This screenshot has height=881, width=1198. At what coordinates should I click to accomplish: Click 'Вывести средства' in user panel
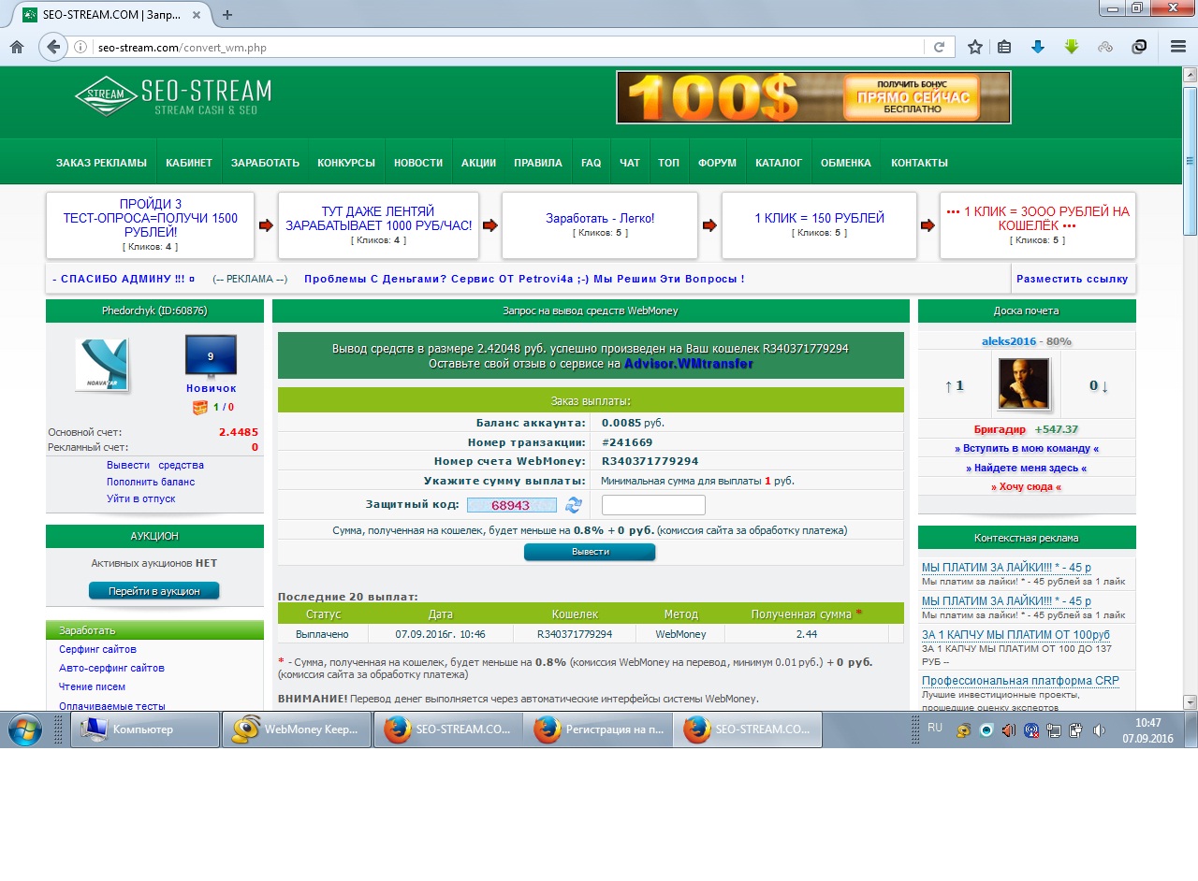[x=154, y=465]
